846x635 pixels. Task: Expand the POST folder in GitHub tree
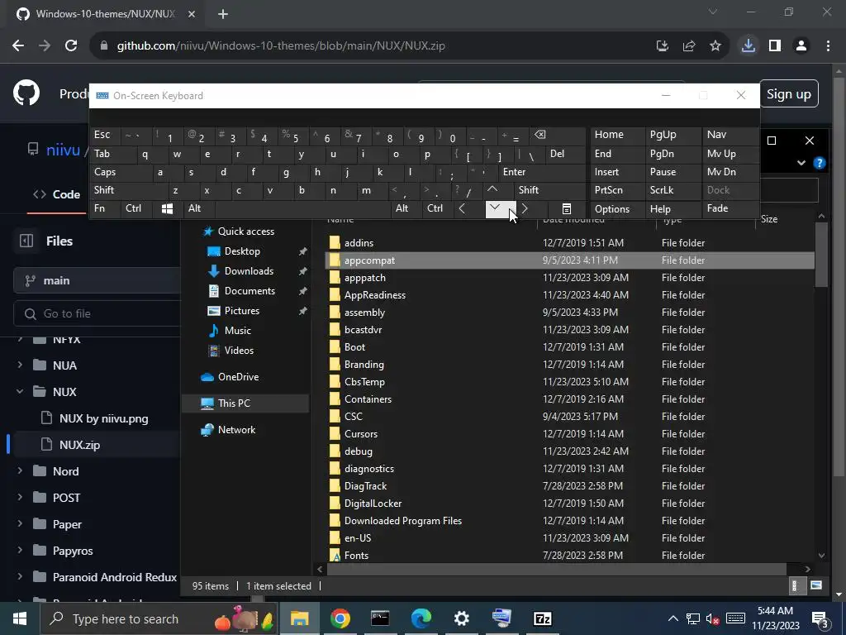pyautogui.click(x=20, y=497)
